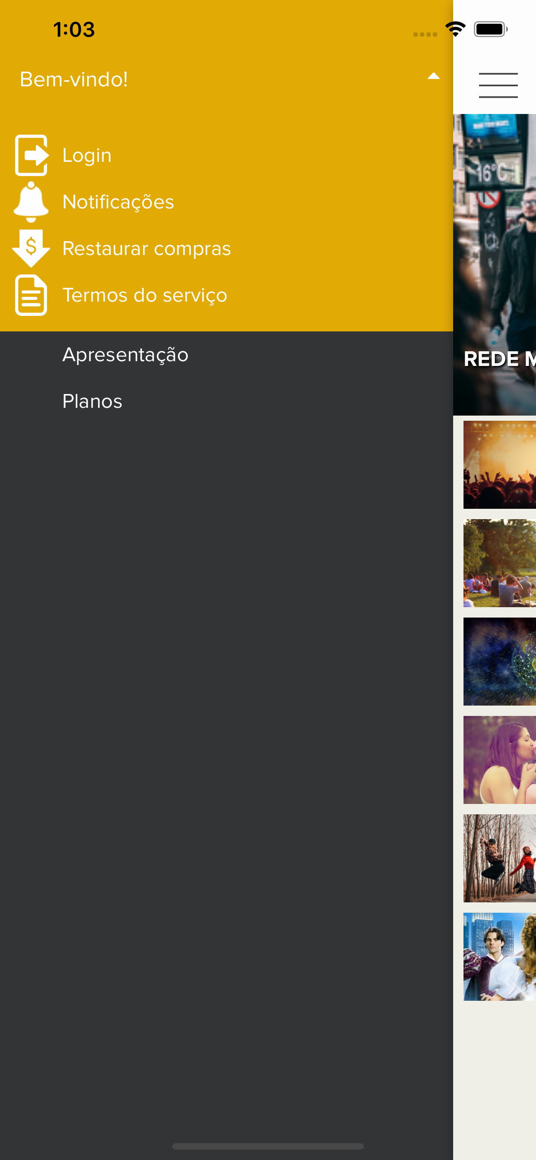Open the Planos menu item

(x=92, y=401)
